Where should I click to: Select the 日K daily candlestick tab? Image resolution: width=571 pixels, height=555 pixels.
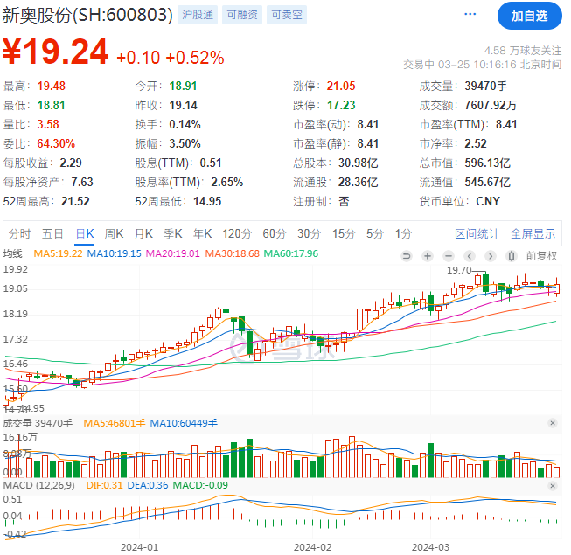pyautogui.click(x=85, y=233)
